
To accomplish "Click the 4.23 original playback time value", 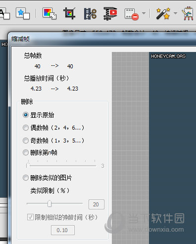I will click(36, 89).
